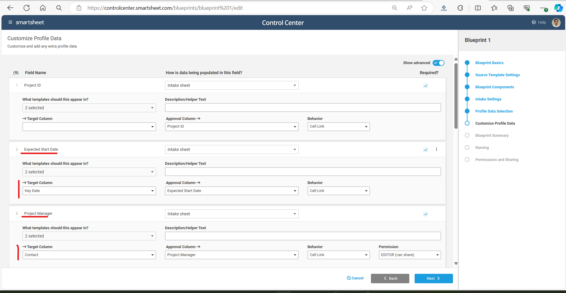
Task: Go to Blueprint Components step
Action: [x=494, y=87]
